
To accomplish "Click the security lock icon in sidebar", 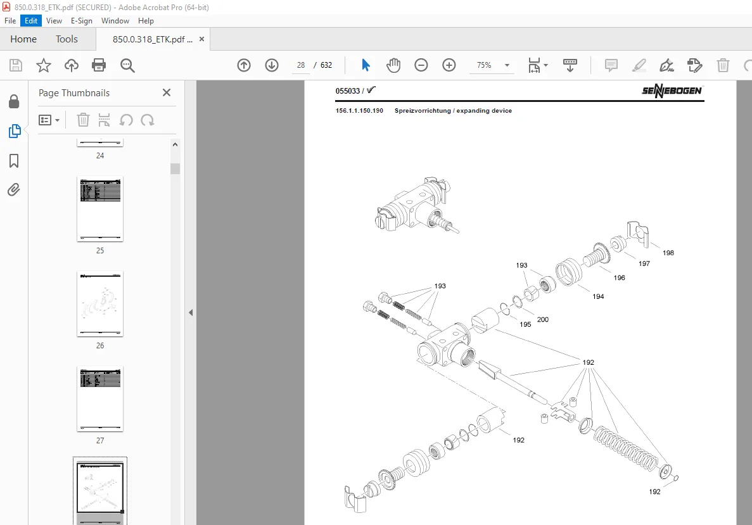I will pos(14,101).
